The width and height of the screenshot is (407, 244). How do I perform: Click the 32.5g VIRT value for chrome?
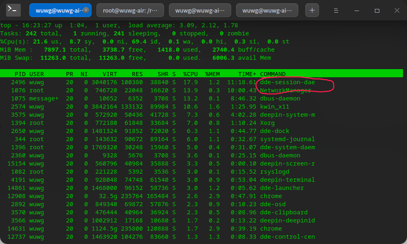click(108, 196)
